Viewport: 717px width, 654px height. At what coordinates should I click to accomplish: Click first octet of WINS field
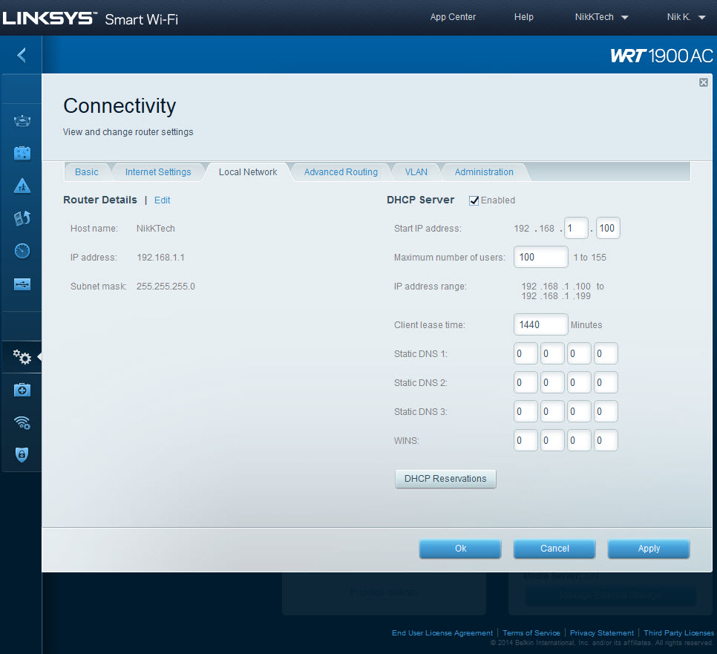(x=526, y=440)
